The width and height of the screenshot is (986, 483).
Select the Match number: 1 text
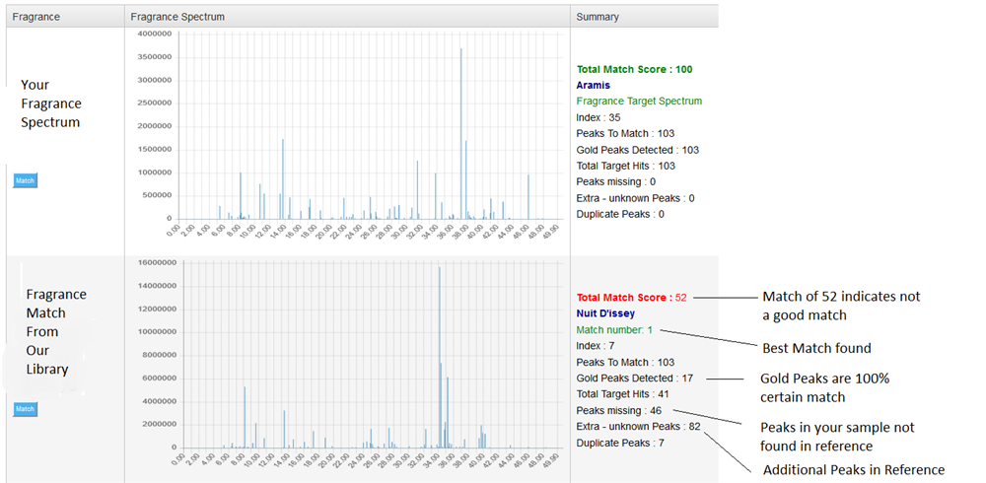coord(614,330)
